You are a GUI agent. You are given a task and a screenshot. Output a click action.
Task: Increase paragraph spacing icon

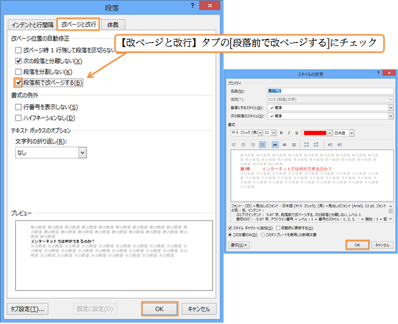click(307, 145)
